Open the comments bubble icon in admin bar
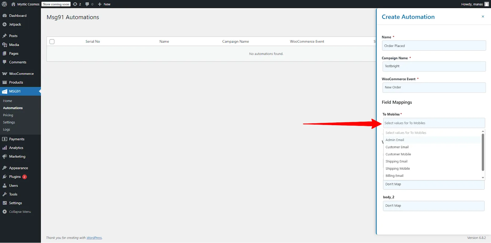491x243 pixels. pos(87,4)
